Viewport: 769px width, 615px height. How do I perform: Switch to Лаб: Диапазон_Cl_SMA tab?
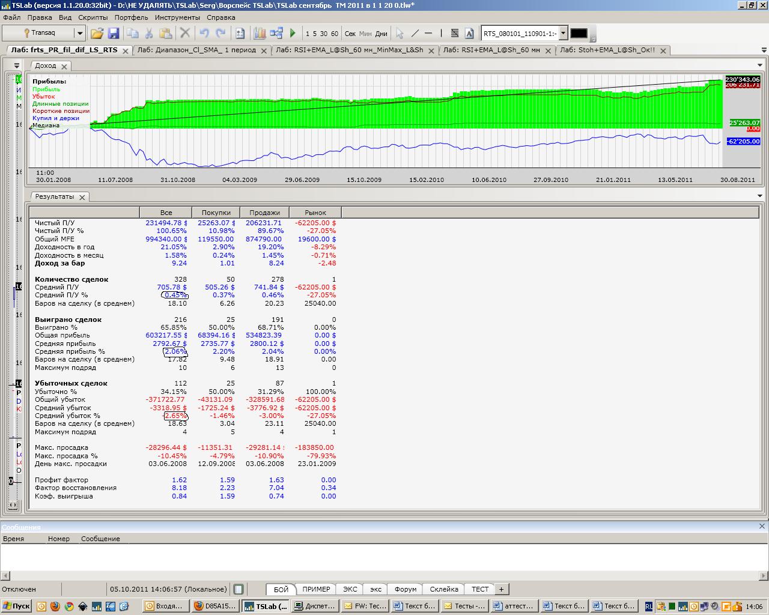196,50
